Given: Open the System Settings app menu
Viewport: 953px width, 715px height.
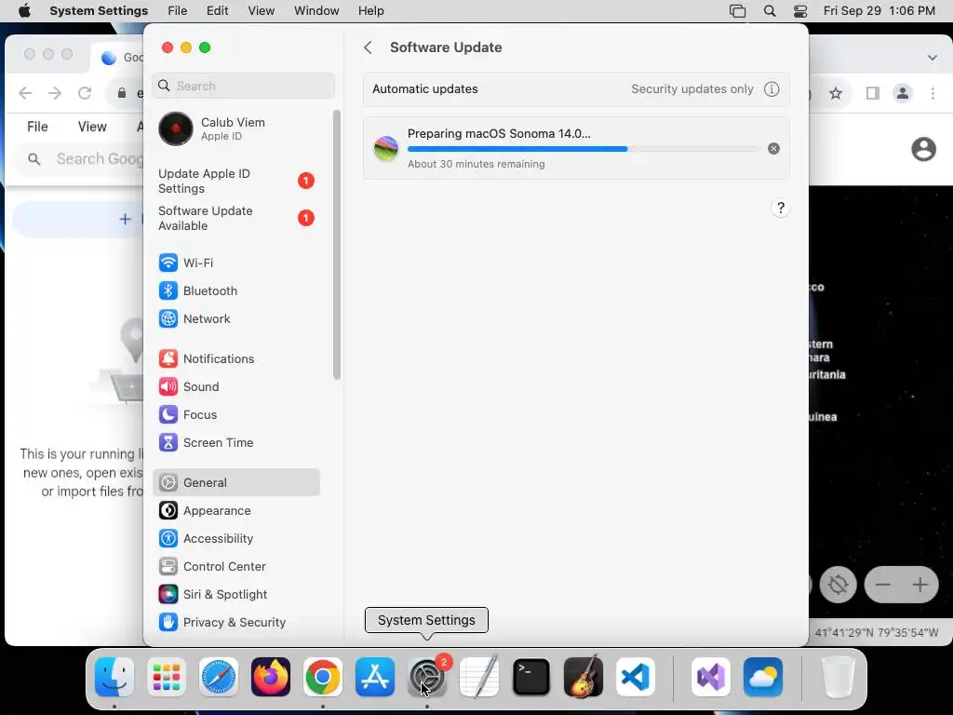Looking at the screenshot, I should (x=99, y=11).
